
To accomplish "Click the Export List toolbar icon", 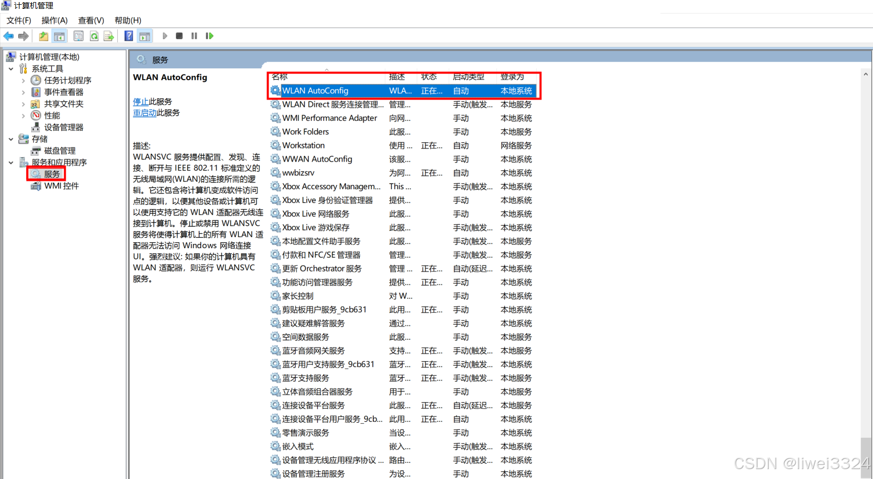I will coord(109,36).
